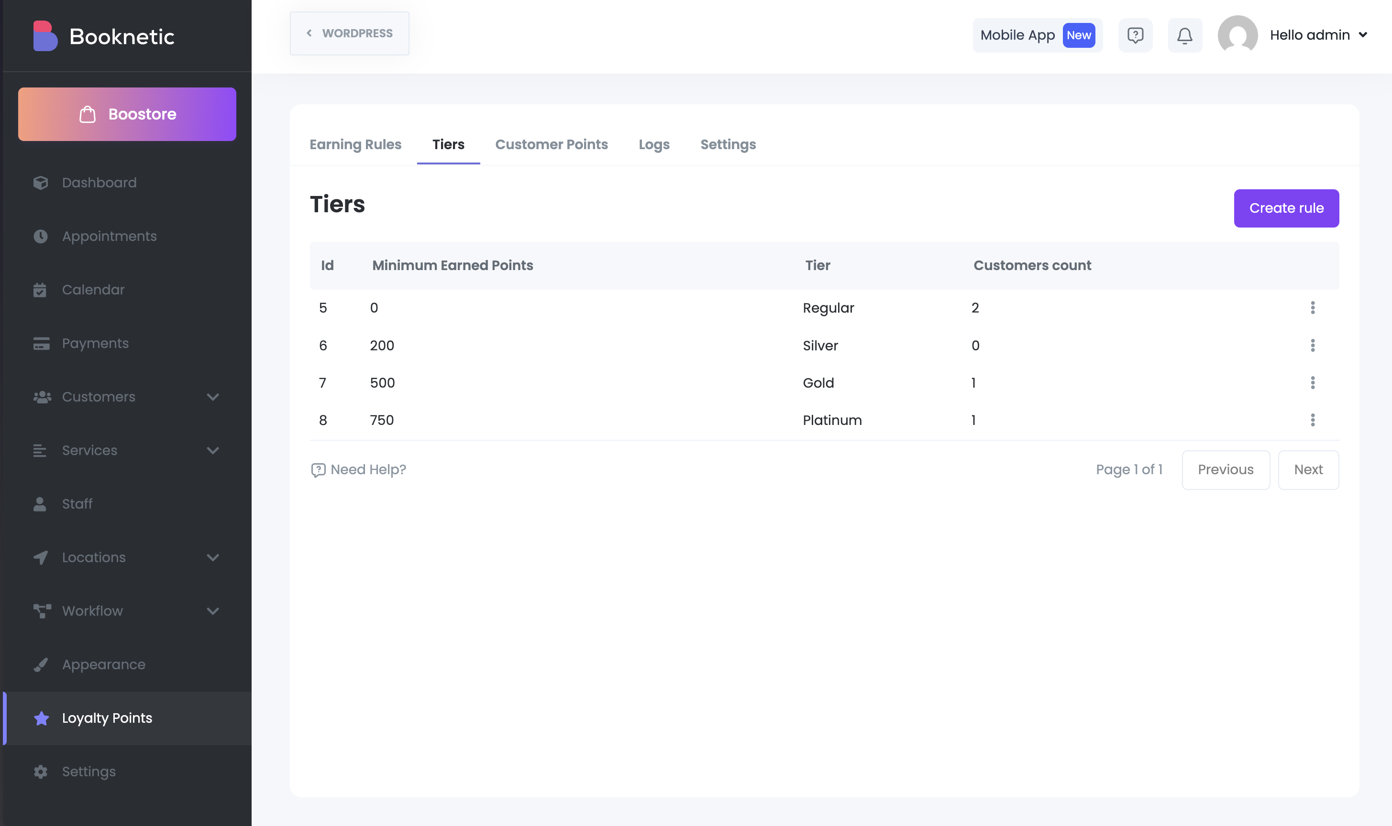The image size is (1392, 826).
Task: Click the Booknetic logo icon
Action: [x=45, y=36]
